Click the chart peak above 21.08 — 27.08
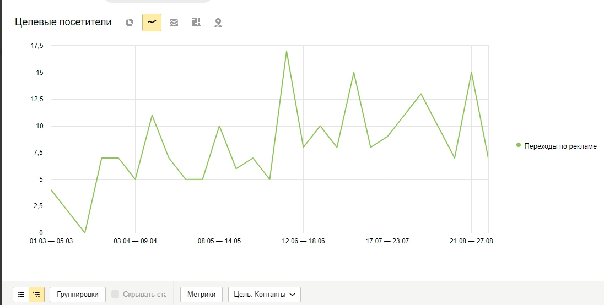The image size is (604, 305). coord(471,73)
